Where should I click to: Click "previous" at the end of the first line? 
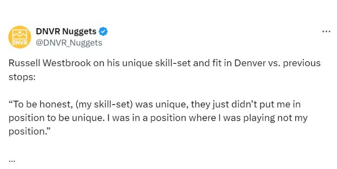pos(302,63)
